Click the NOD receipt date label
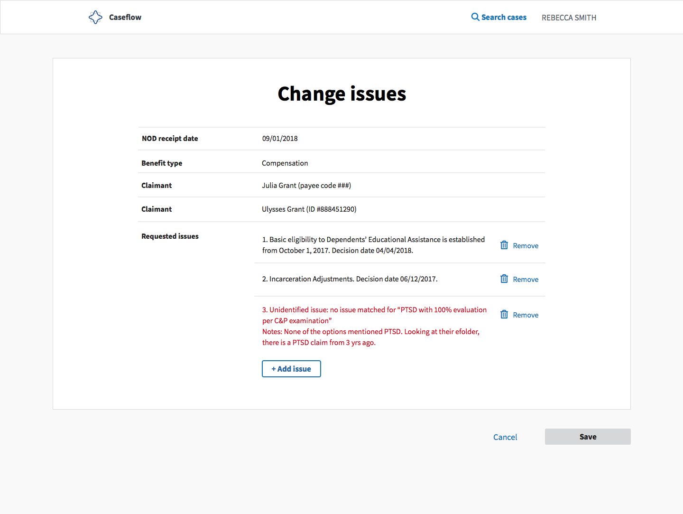The image size is (683, 514). point(170,139)
